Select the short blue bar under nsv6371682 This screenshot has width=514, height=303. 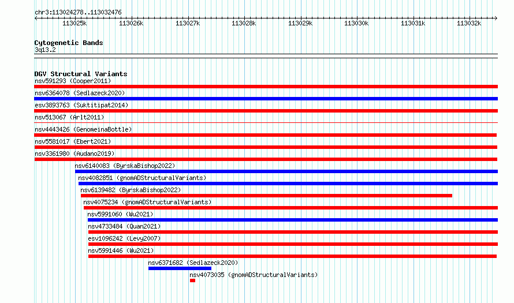click(x=180, y=268)
